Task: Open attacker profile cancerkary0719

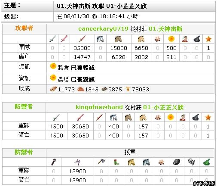Action: click(103, 29)
